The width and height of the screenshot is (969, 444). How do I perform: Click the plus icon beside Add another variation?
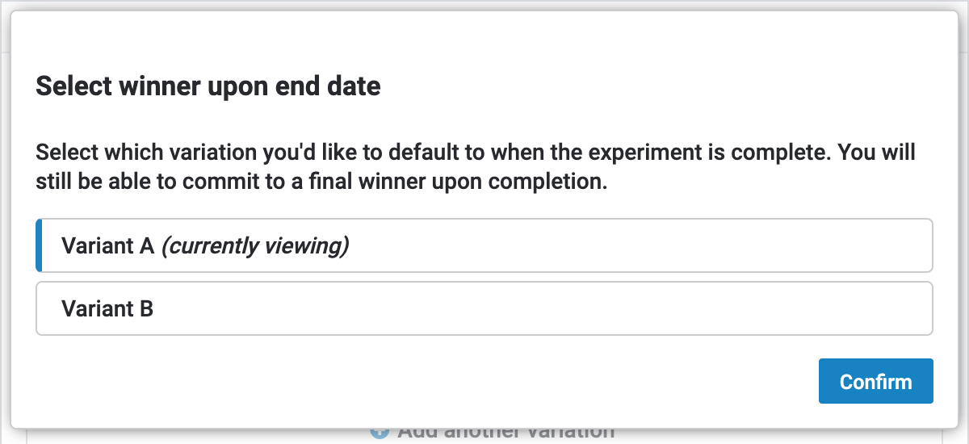click(x=380, y=434)
